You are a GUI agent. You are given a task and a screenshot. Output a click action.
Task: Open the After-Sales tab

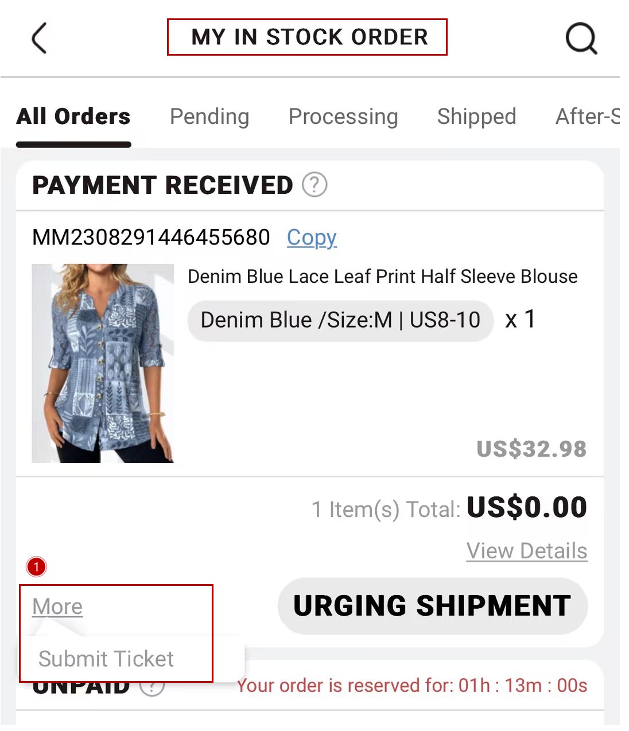[587, 116]
